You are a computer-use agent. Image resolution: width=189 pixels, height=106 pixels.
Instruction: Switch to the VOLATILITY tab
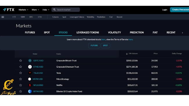tap(114, 33)
